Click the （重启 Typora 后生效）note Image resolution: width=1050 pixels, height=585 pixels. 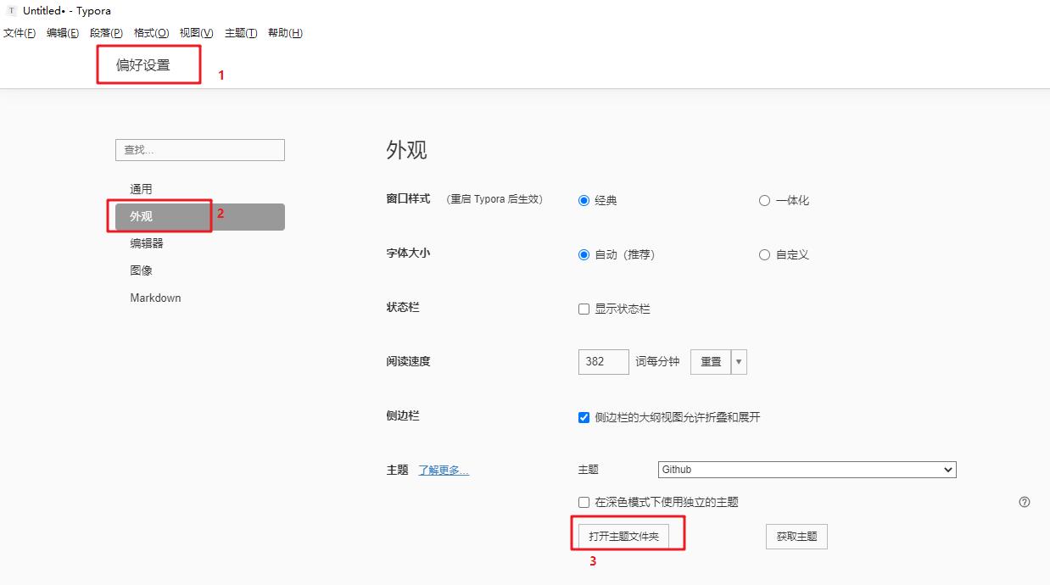(x=494, y=199)
